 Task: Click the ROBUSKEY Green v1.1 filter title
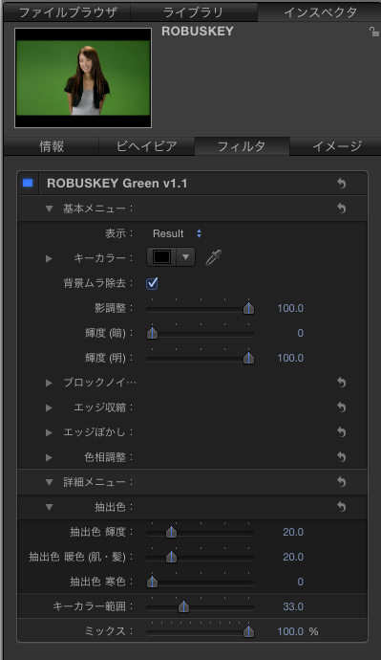pyautogui.click(x=117, y=183)
